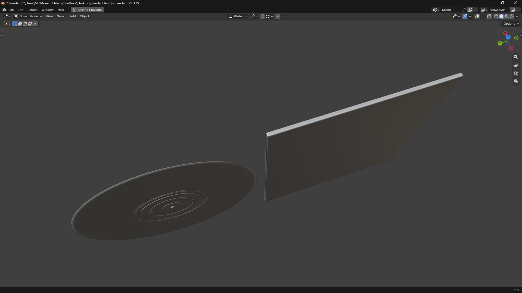Open selectability and visibility dropdown
The width and height of the screenshot is (522, 293).
point(456,16)
